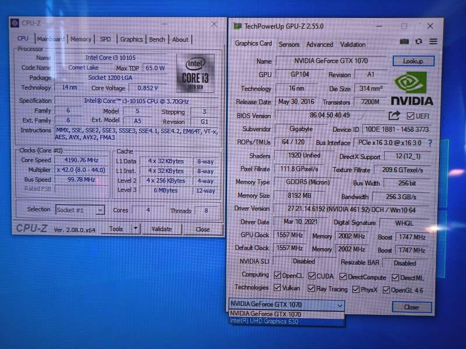Click the CPU-Z title bar app icon
Image resolution: width=466 pixels, height=349 pixels.
[x=15, y=23]
